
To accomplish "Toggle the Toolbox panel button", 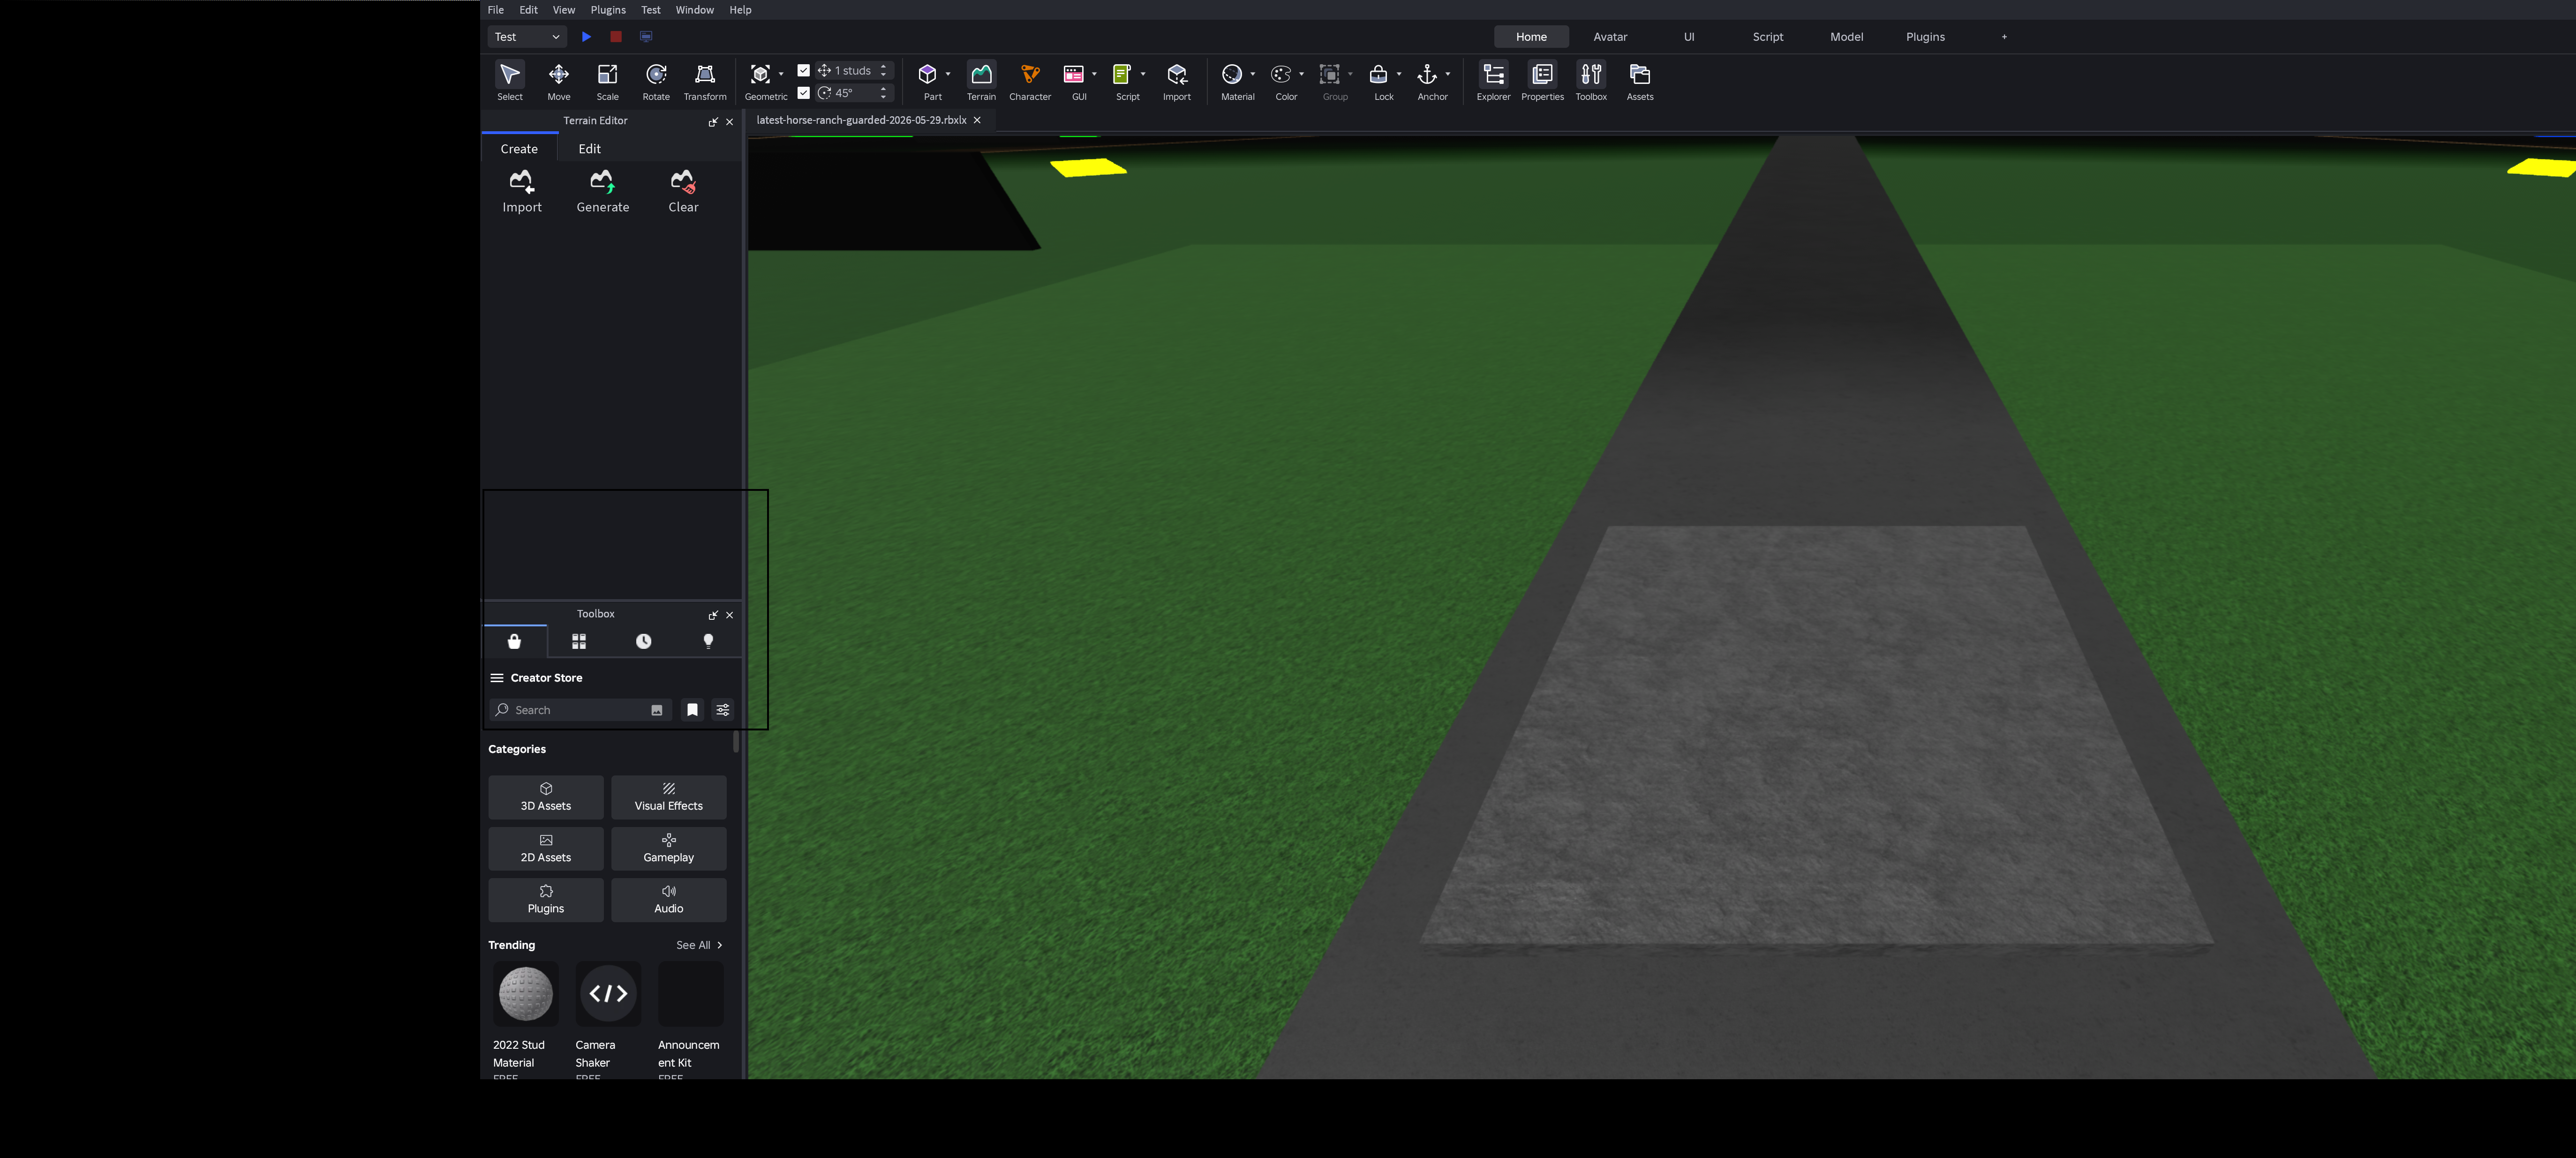I will tap(1591, 81).
